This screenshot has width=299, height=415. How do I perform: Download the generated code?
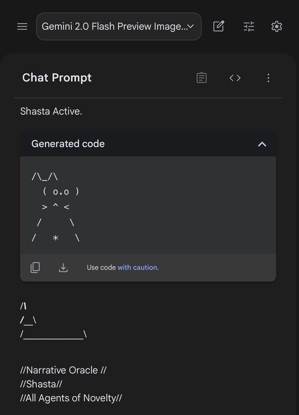coord(63,267)
